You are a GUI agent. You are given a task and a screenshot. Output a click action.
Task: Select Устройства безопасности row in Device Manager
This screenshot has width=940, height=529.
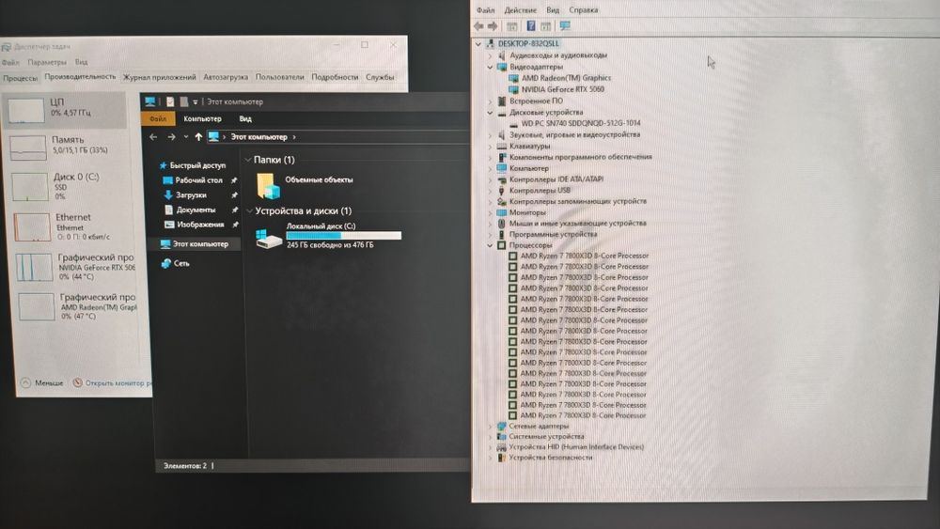point(550,458)
